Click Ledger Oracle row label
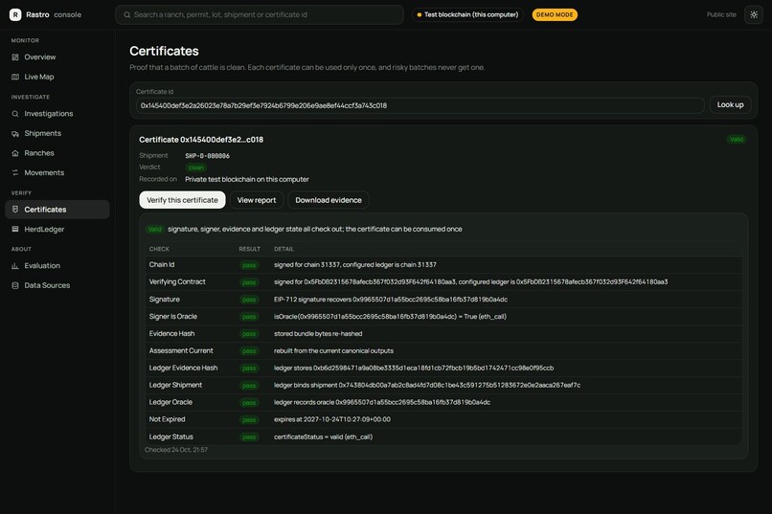The height and width of the screenshot is (514, 772). pos(170,402)
